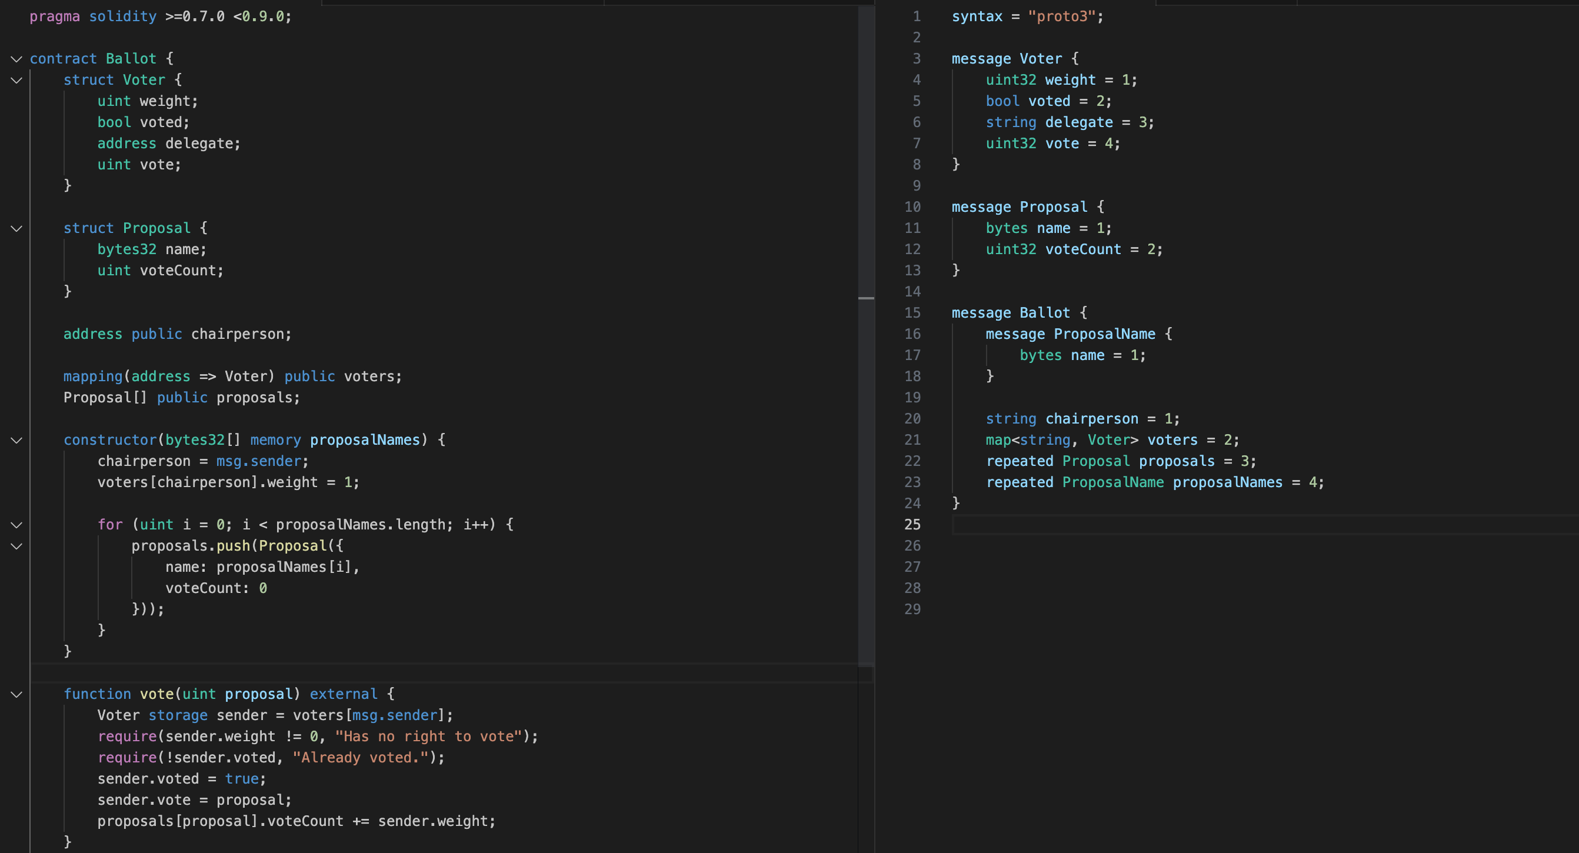Image resolution: width=1579 pixels, height=853 pixels.
Task: Click the "Has no right to vote" string
Action: point(428,737)
